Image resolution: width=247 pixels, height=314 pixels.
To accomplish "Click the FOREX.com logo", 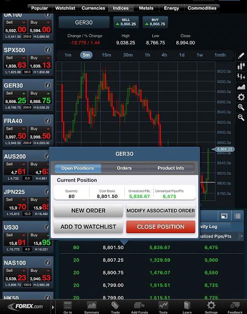I will tap(26, 306).
